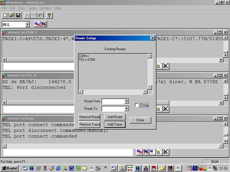Click the Save toolbar icon
The height and width of the screenshot is (172, 230).
tap(18, 15)
